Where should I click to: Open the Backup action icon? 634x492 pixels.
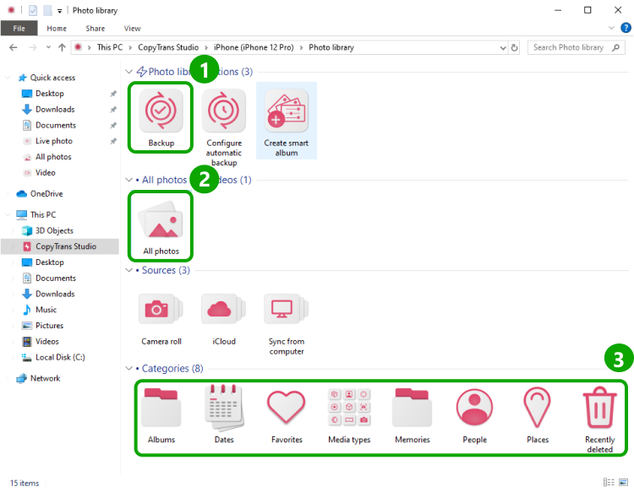(161, 111)
